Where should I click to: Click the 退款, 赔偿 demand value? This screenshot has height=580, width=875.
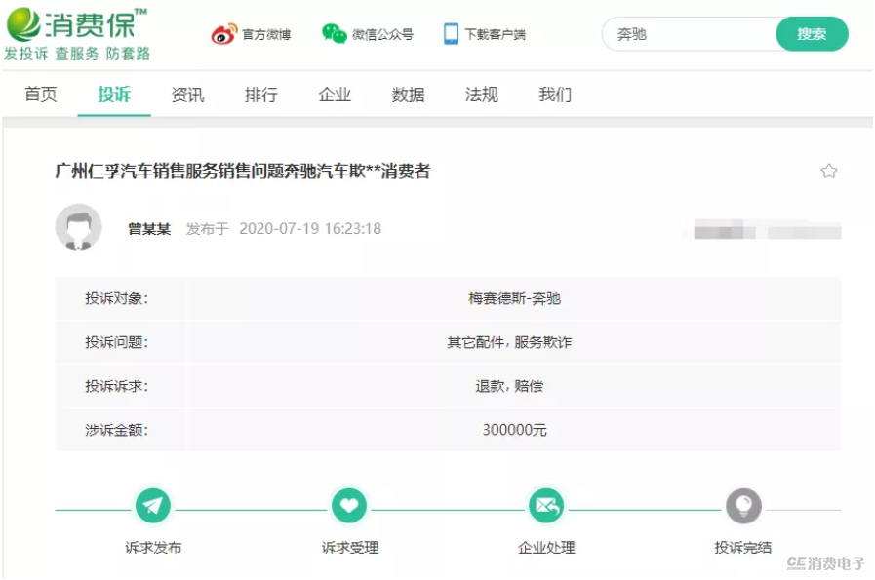coord(509,386)
